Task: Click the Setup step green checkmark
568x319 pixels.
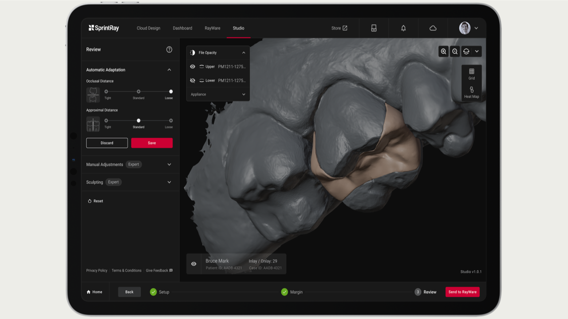Action: 153,292
